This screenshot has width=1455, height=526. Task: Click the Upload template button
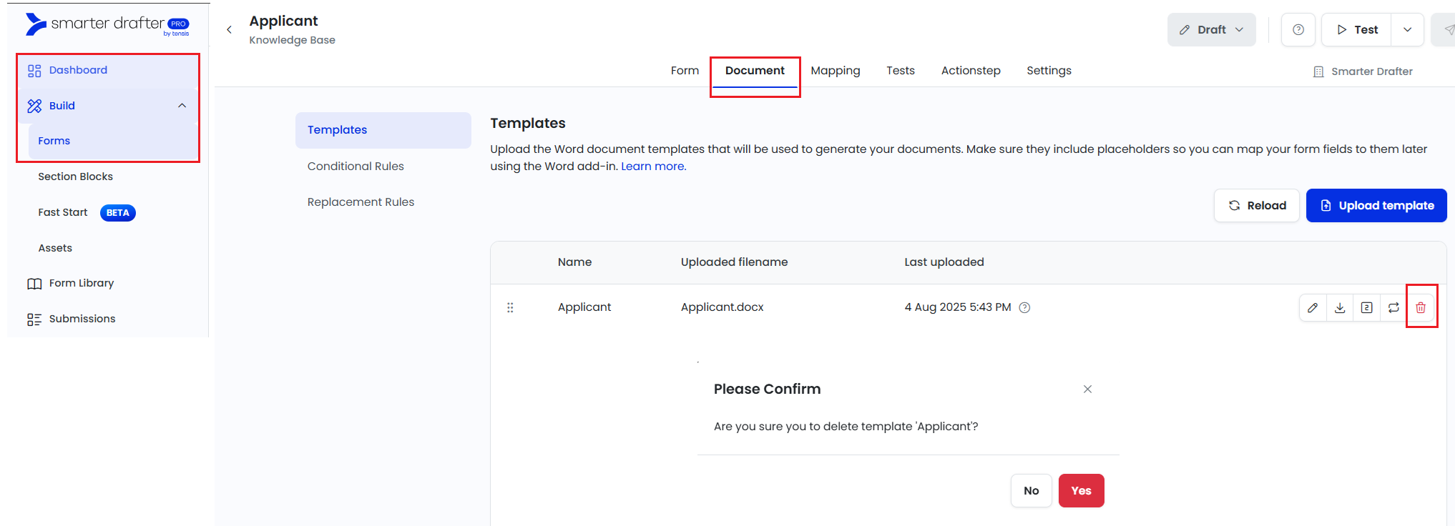coord(1376,206)
